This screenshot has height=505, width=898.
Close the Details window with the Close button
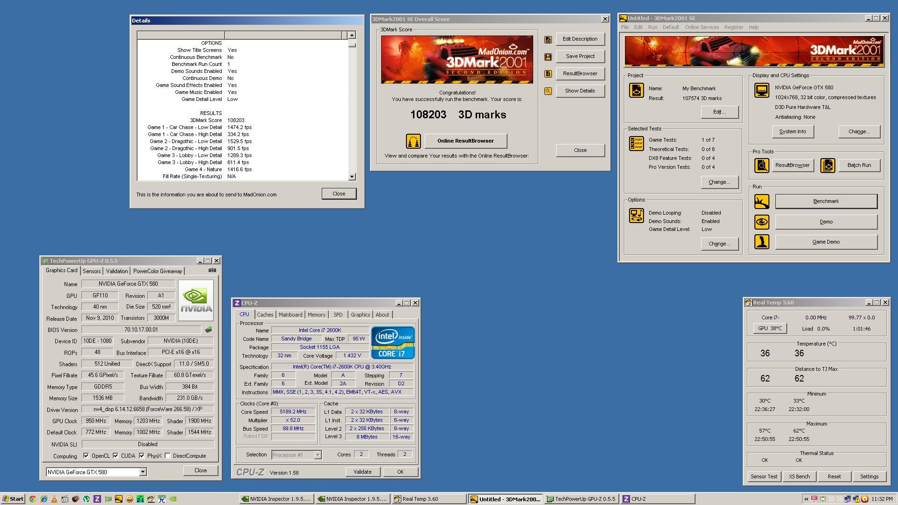click(339, 194)
